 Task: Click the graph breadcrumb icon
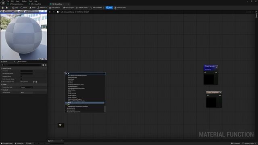click(x=58, y=12)
